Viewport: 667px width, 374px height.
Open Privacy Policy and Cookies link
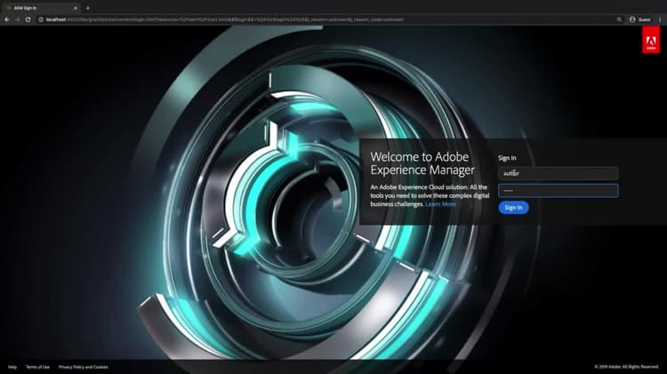pos(84,367)
